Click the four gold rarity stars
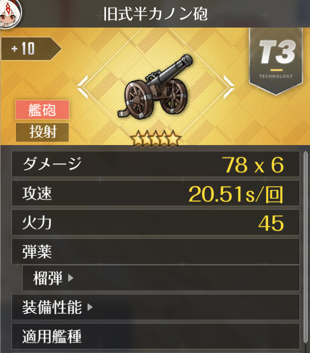 156,138
